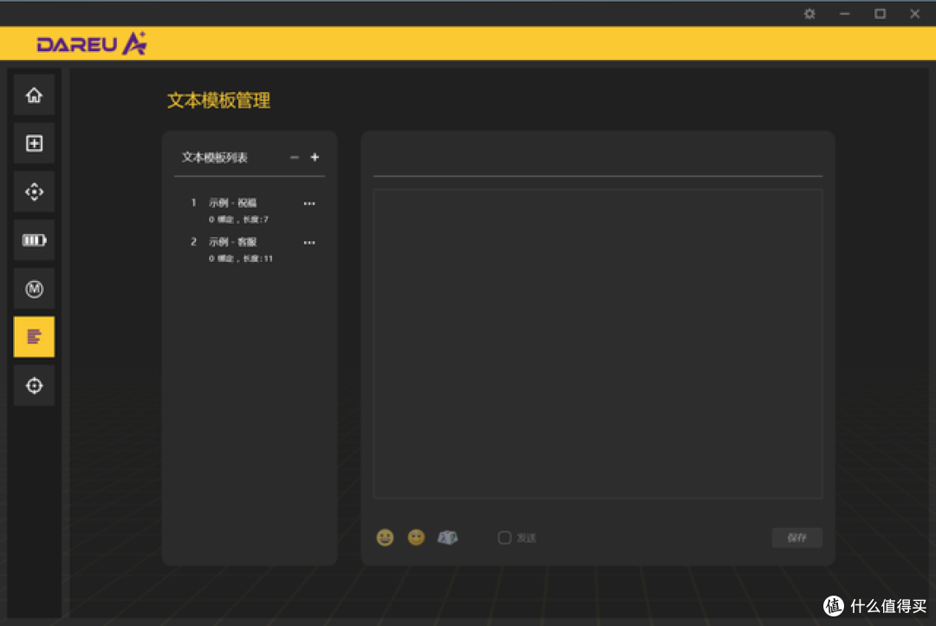The image size is (936, 626).
Task: Click the plus-box sidebar icon
Action: 34,143
